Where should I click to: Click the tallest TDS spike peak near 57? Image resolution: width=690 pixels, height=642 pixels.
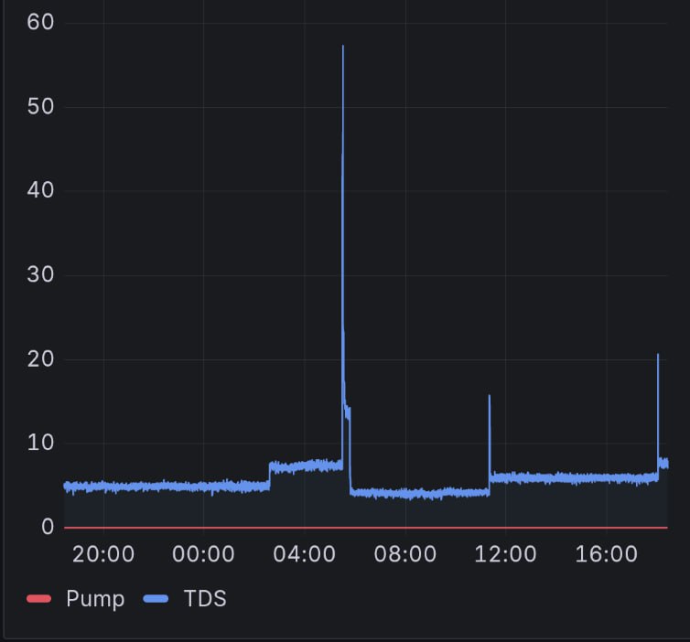(343, 48)
